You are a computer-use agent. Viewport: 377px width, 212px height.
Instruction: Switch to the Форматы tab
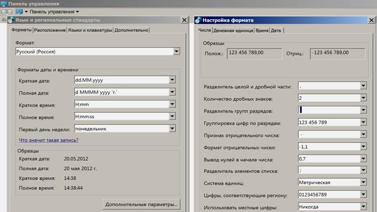[22, 30]
